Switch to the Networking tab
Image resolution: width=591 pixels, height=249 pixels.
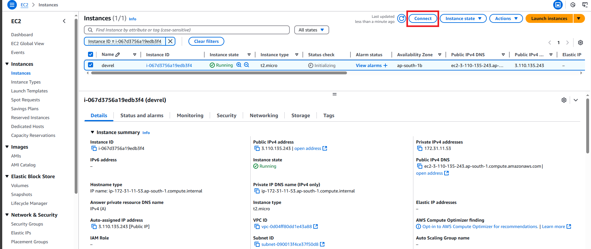[x=264, y=116]
